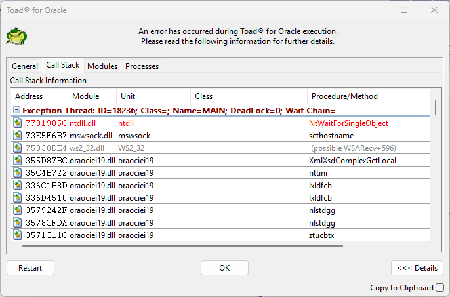The height and width of the screenshot is (297, 450).
Task: Click the row icon for address 35C4B722
Action: click(x=18, y=172)
